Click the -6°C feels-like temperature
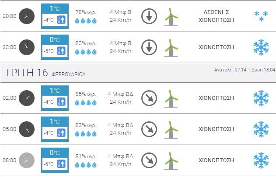The height and width of the screenshot is (177, 276). (x=49, y=164)
